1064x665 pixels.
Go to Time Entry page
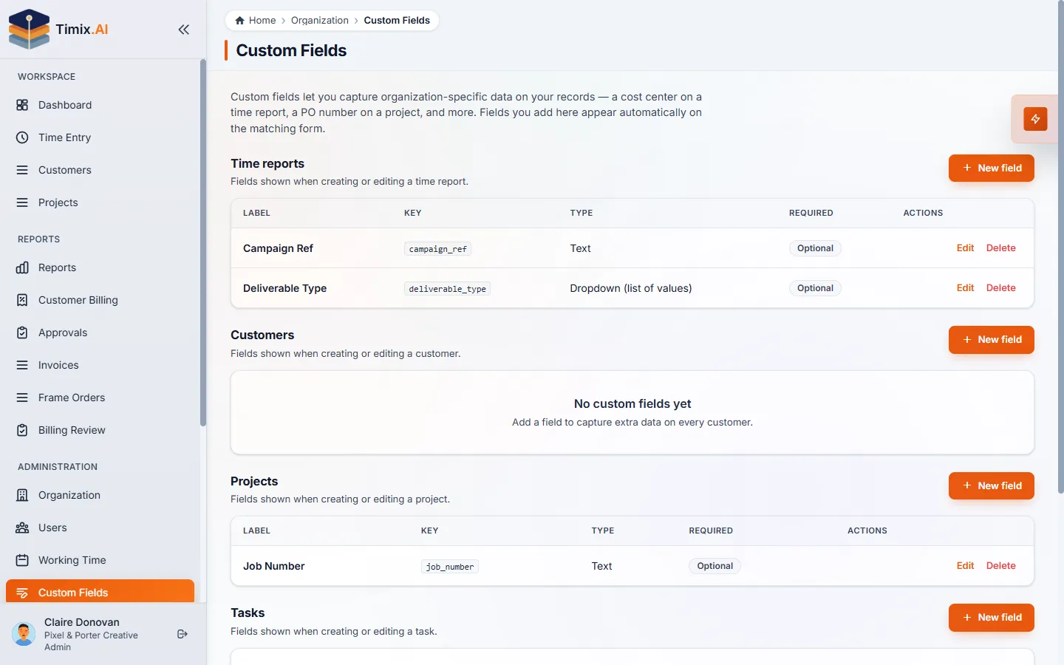(100, 137)
